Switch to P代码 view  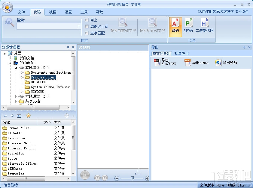point(188,25)
